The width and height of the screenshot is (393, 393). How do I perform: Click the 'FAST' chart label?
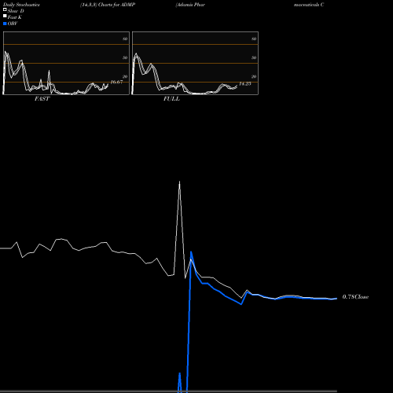(42, 99)
